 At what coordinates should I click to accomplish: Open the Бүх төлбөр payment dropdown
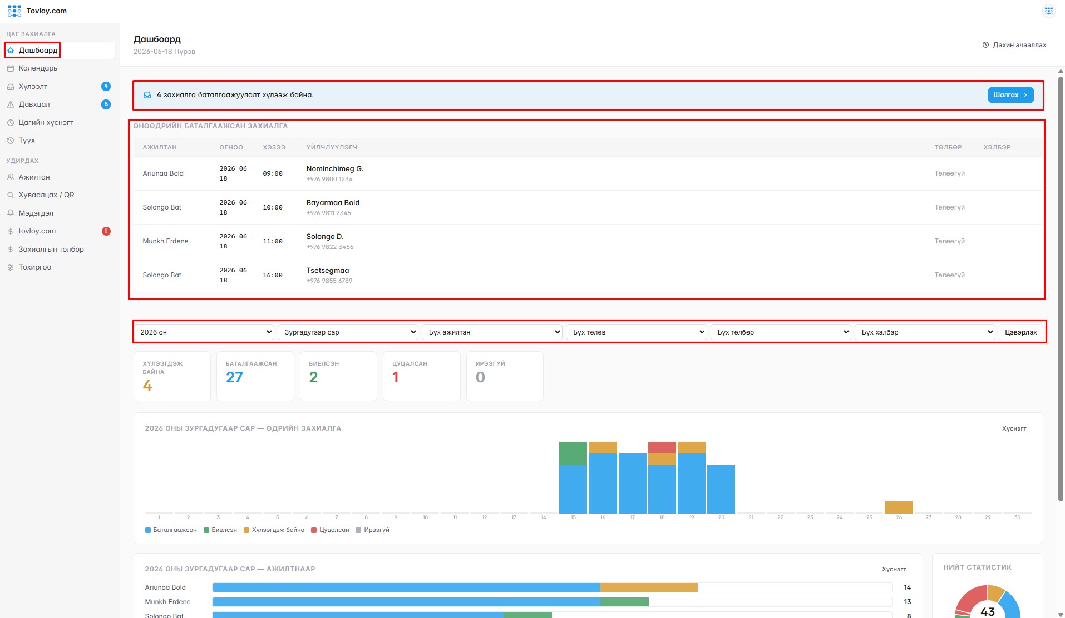(781, 332)
